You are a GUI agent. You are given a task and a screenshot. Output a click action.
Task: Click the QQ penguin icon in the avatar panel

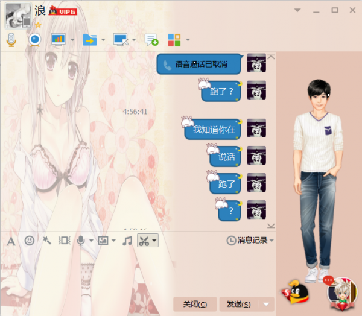(296, 292)
